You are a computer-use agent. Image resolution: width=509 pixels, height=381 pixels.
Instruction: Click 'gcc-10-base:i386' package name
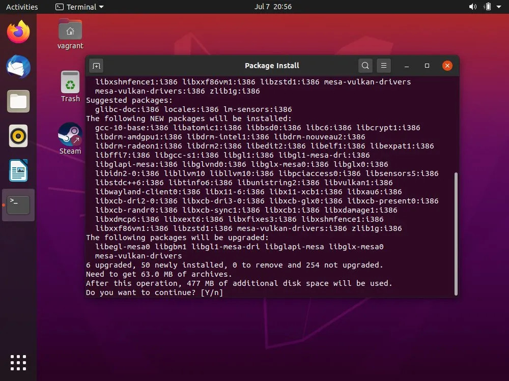[x=131, y=128]
